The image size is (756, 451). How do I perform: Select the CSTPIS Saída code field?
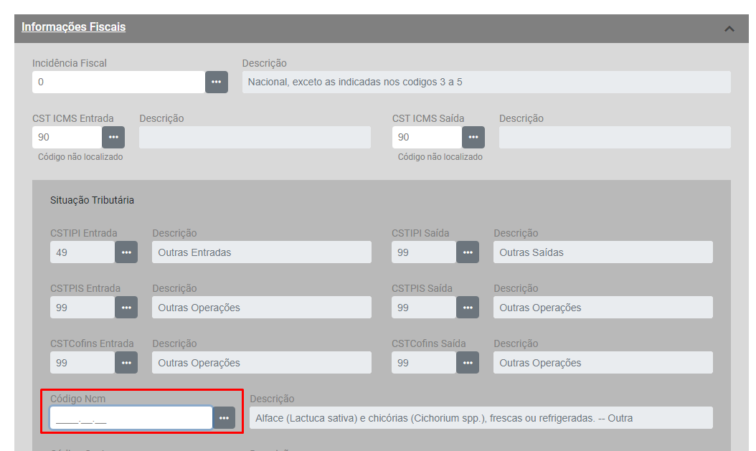pos(424,308)
